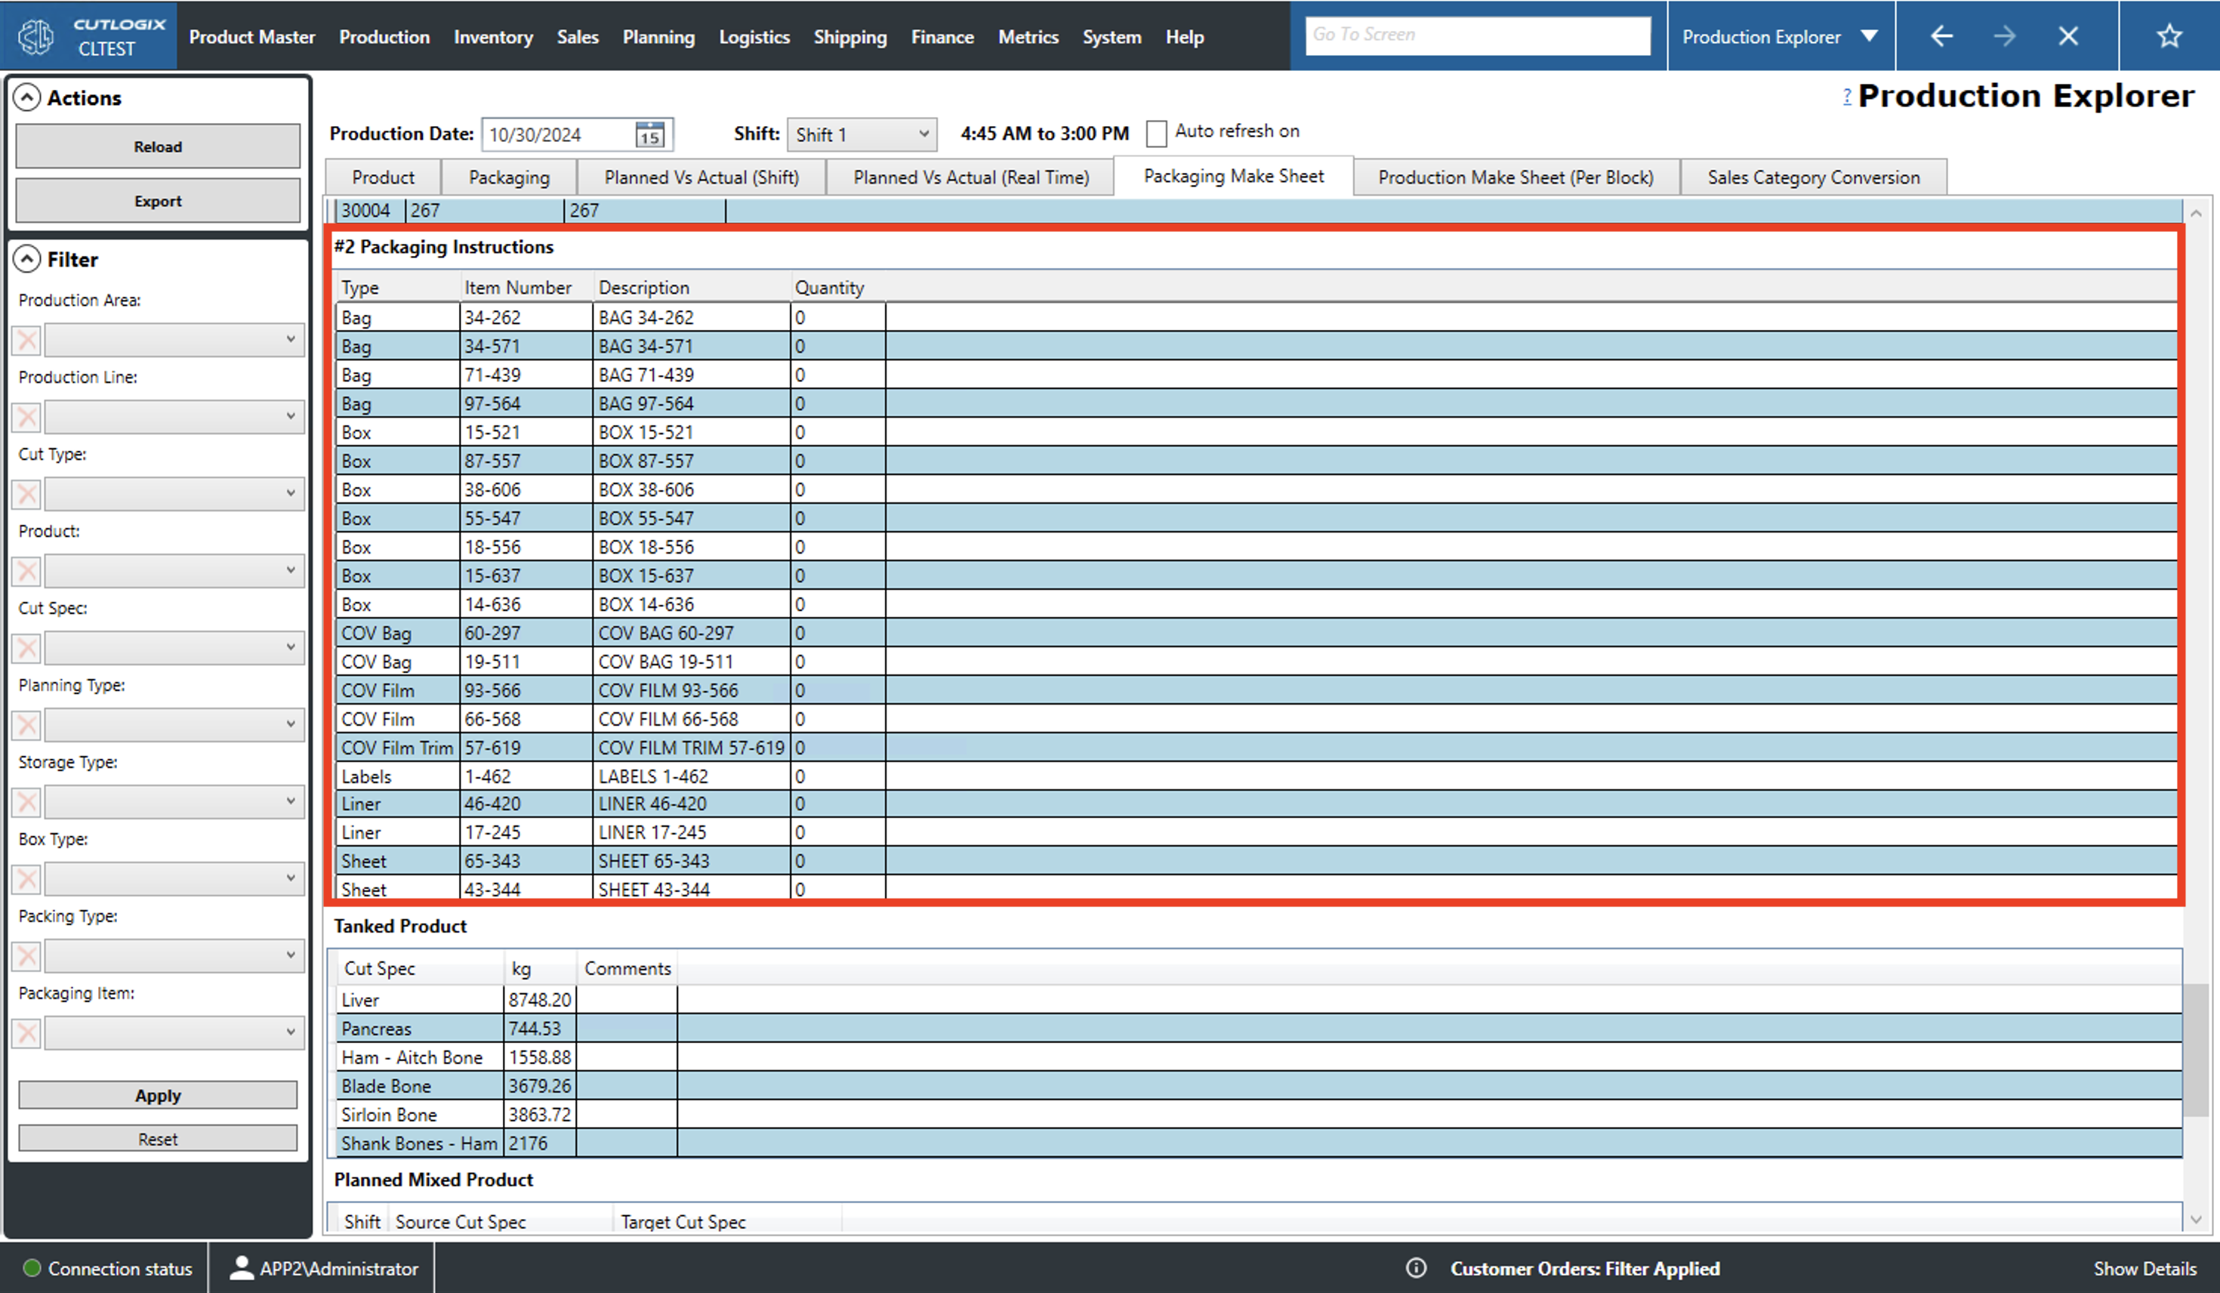Click the Customer Orders info icon

coord(1416,1268)
